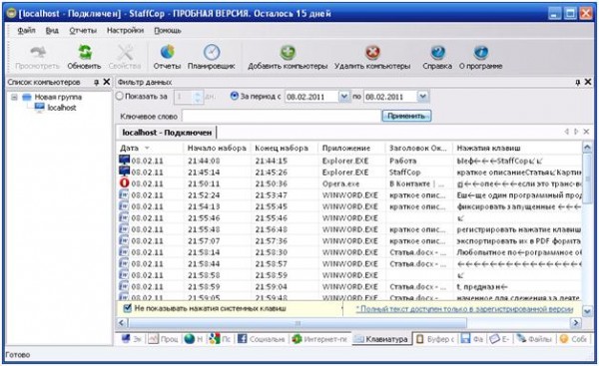This screenshot has width=599, height=366.
Task: Click the days spinner arrows
Action: tap(198, 97)
